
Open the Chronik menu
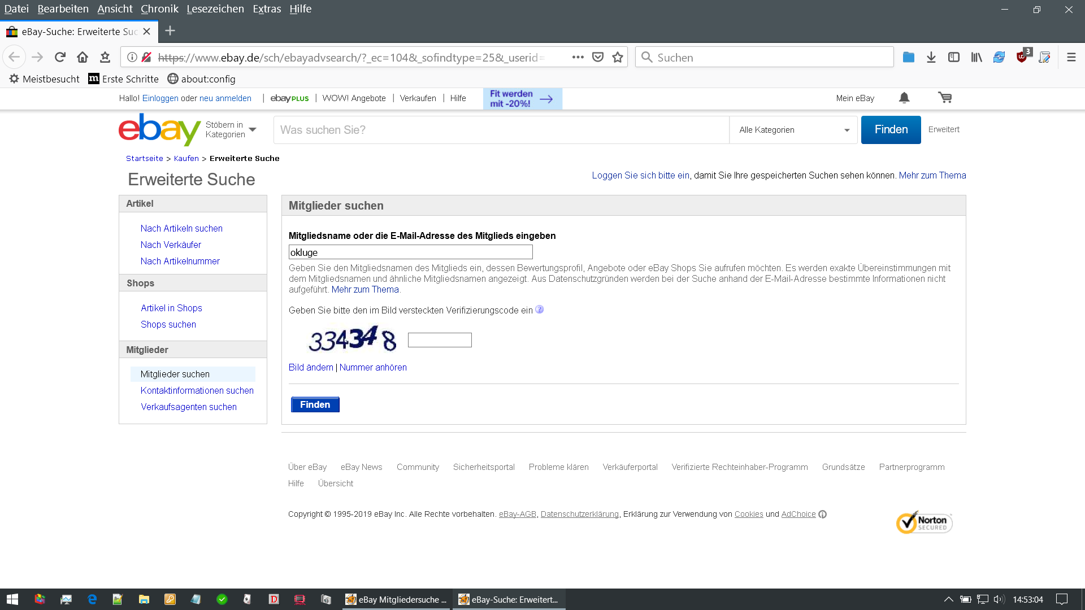coord(159,9)
